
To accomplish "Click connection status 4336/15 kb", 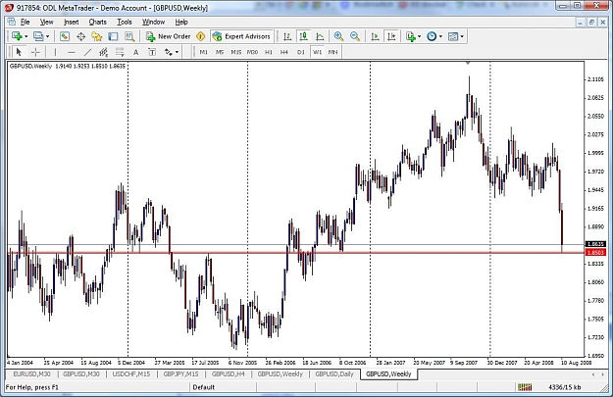I will tap(564, 387).
